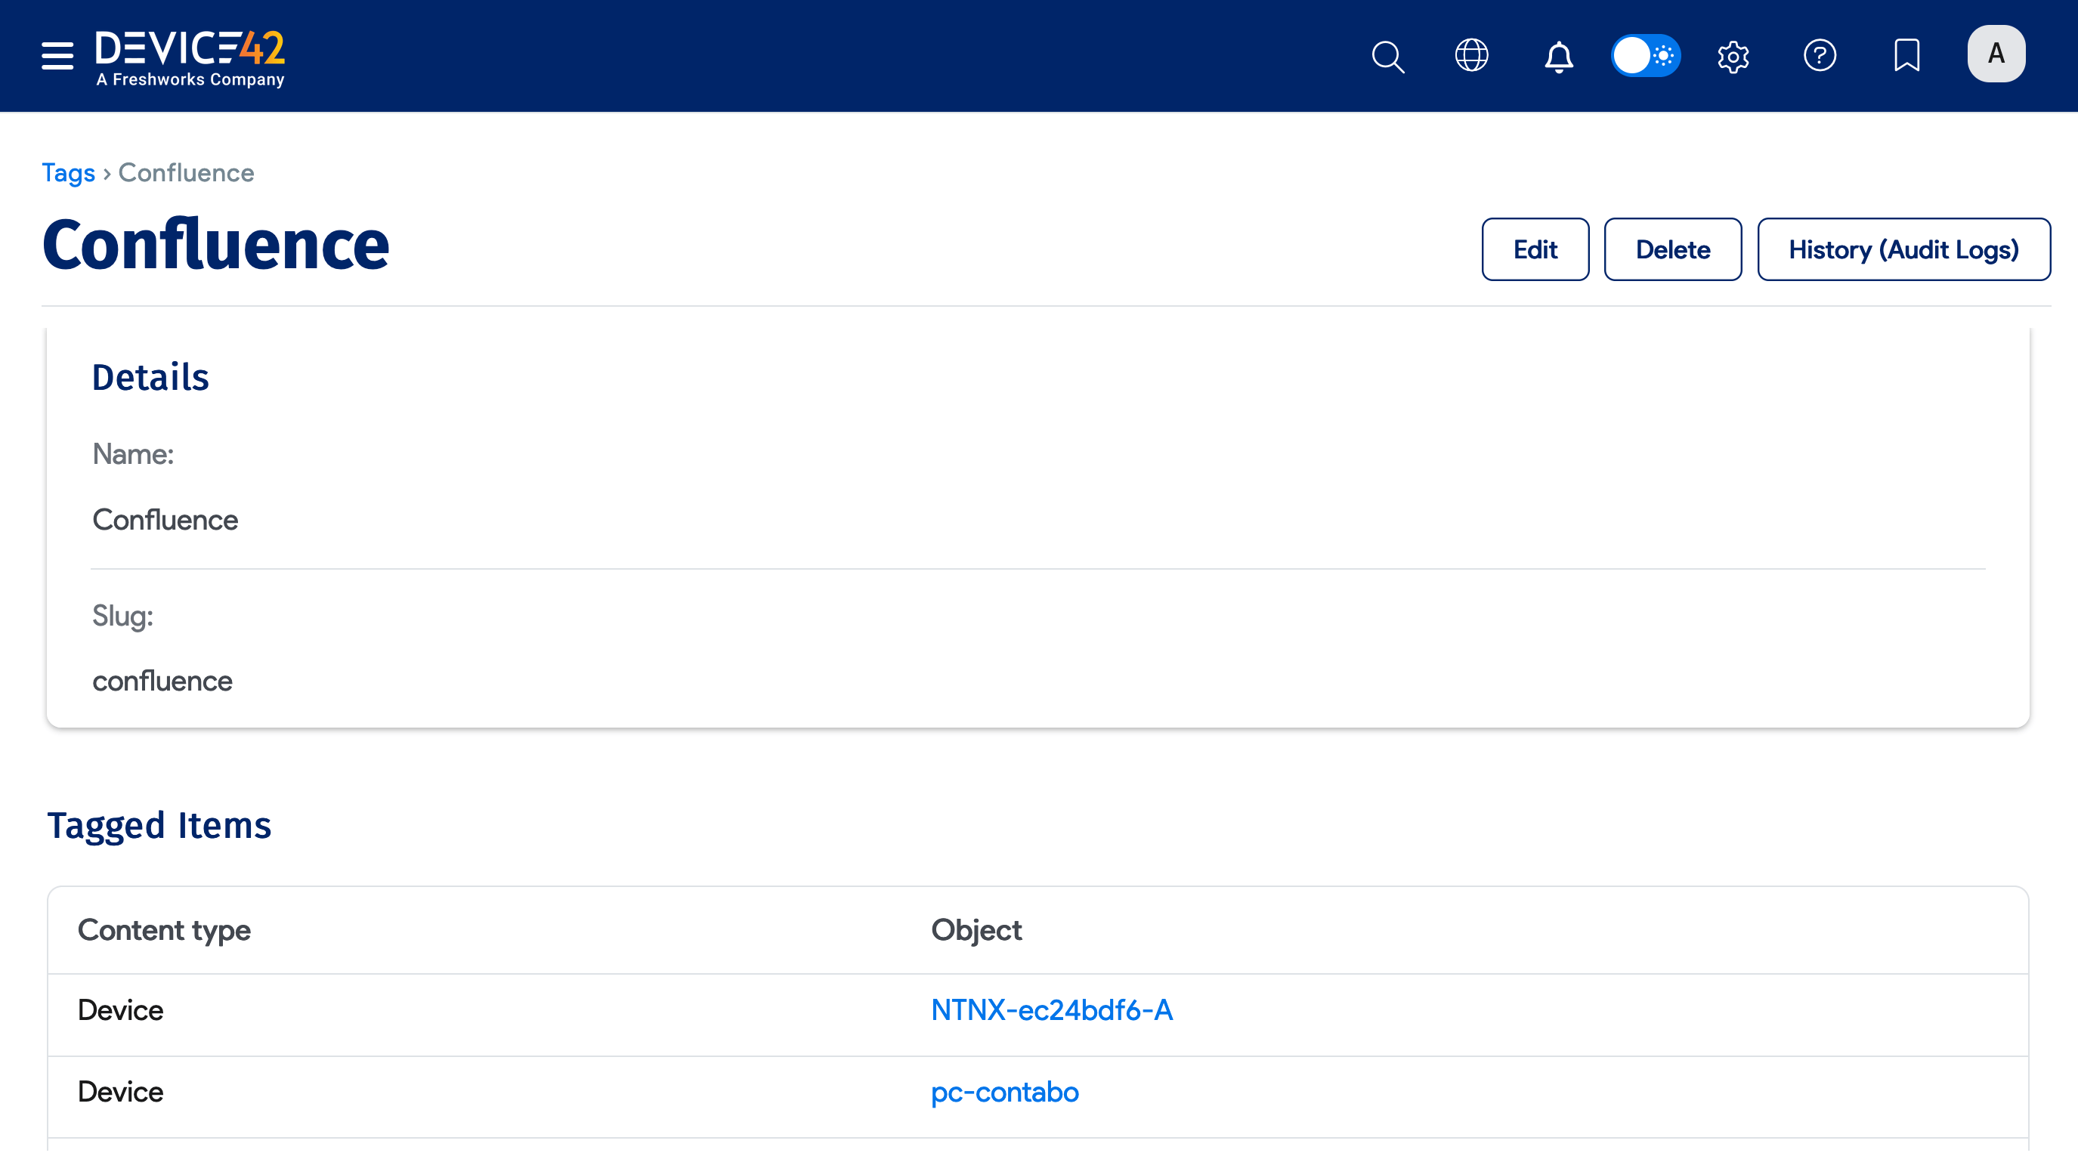
Task: Open the hamburger navigation menu
Action: [57, 56]
